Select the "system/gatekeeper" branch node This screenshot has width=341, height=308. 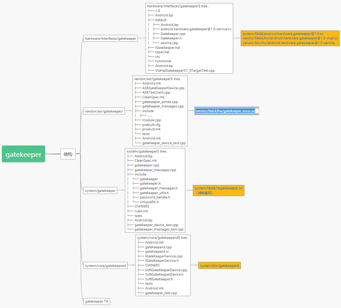[x=100, y=190]
